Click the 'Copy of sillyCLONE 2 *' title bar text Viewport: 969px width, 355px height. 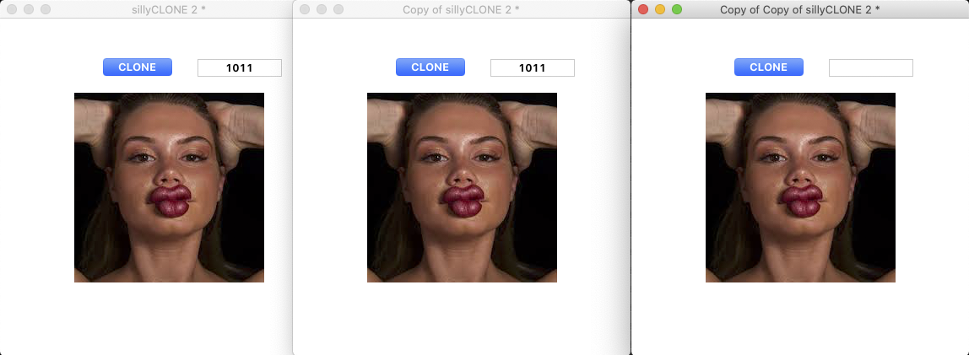pyautogui.click(x=461, y=9)
